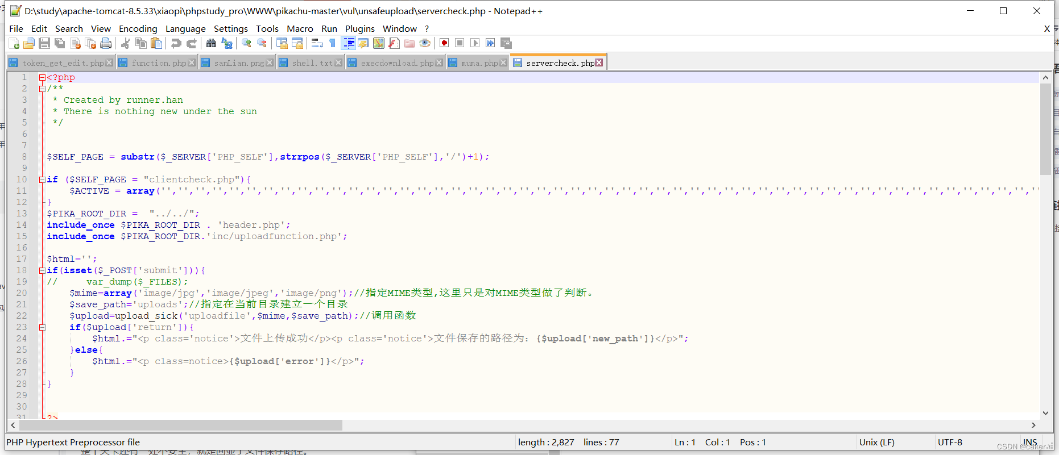Click the vertical scrollbar down arrow
Screen dimensions: 1059x455
1045,413
